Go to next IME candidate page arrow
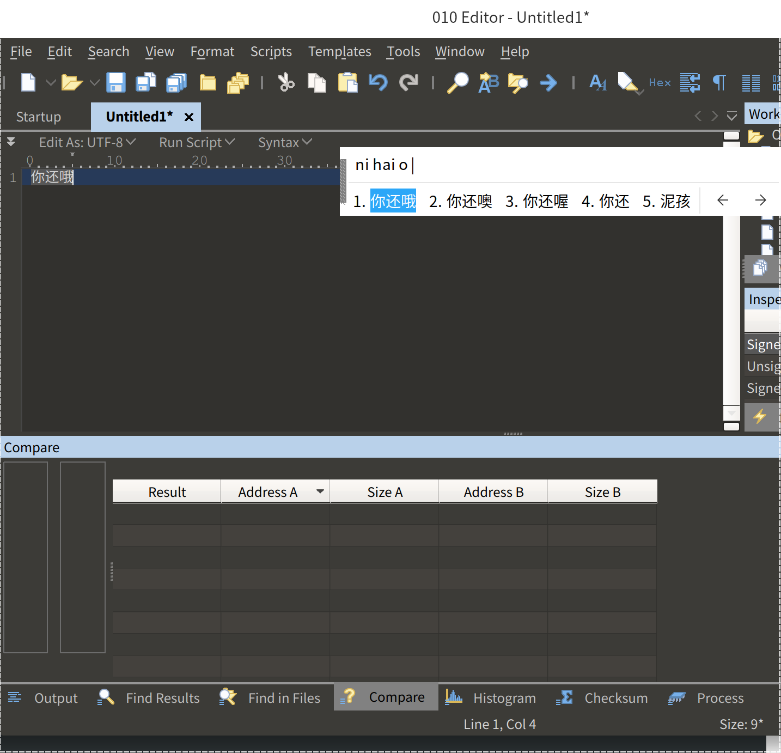 coord(761,201)
